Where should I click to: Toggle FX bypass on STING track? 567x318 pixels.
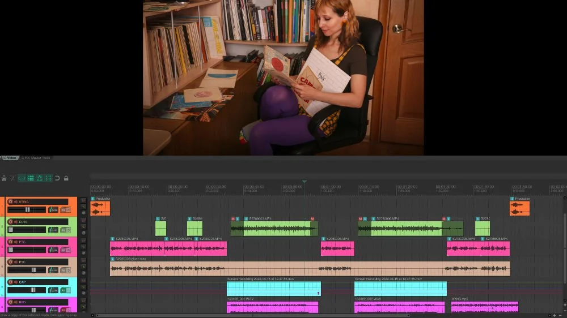click(69, 210)
